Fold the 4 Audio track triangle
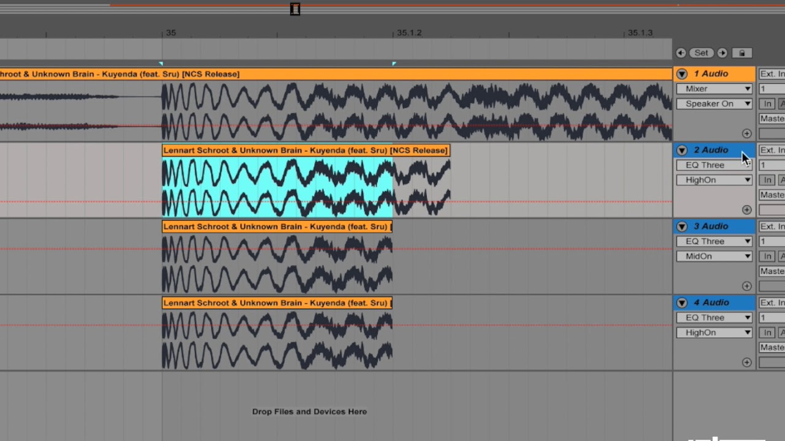 [682, 303]
